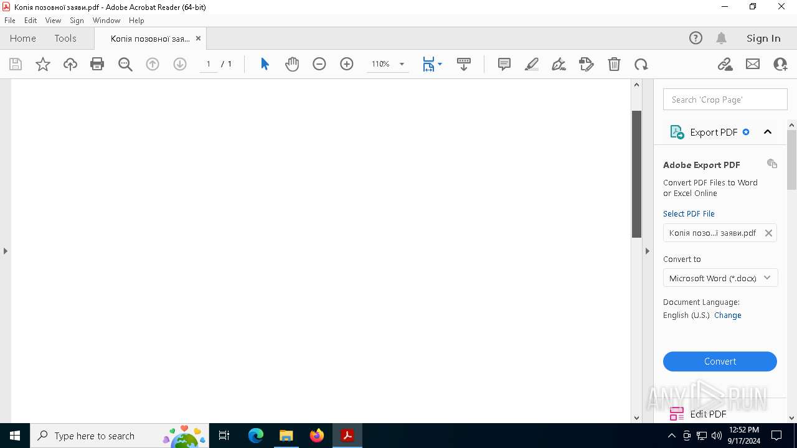Open the Window menu
This screenshot has height=448, width=797.
106,21
